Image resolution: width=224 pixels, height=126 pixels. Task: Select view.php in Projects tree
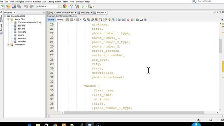point(22,41)
